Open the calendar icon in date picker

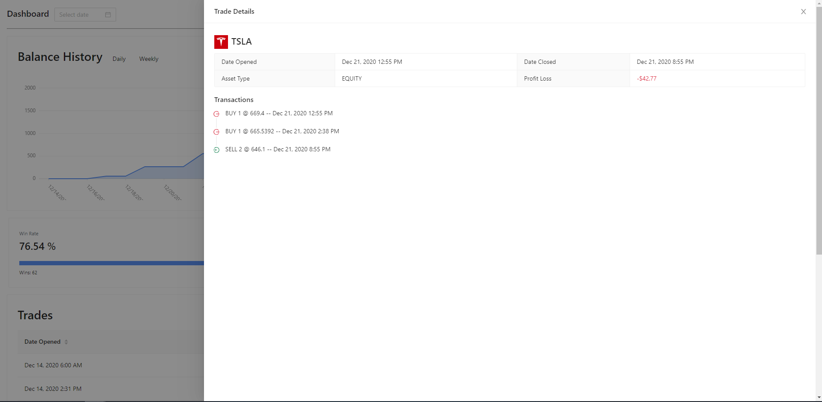(x=108, y=15)
